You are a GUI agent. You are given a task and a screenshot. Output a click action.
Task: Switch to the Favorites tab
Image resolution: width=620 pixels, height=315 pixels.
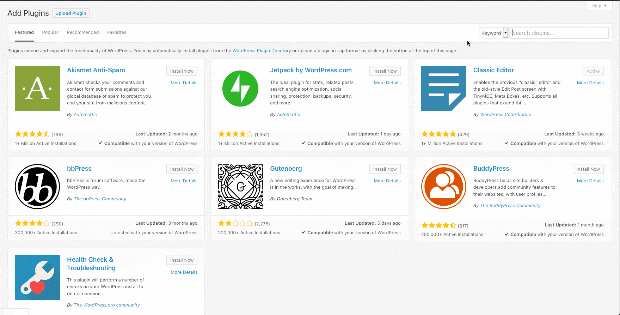pos(117,32)
